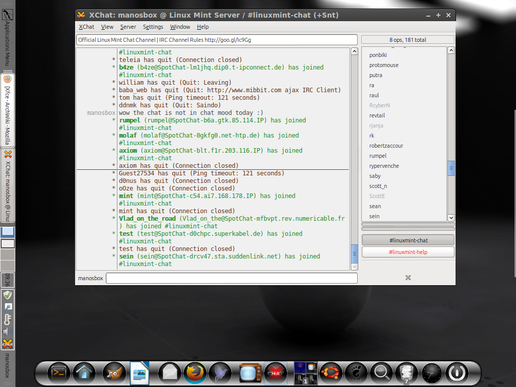Click the manosbox nick button

tap(91, 278)
